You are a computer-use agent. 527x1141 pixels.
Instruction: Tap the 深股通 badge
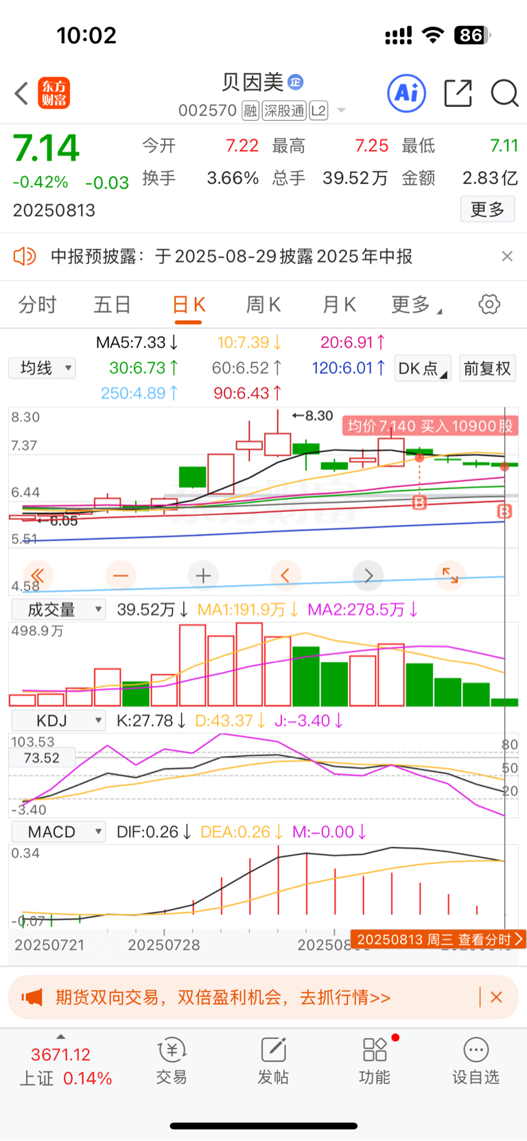tap(285, 110)
